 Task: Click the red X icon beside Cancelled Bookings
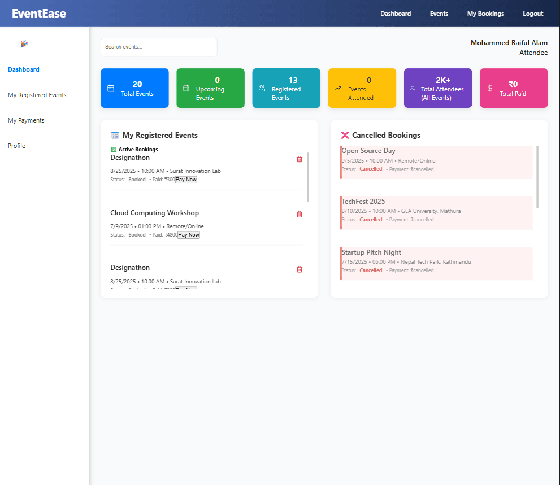pyautogui.click(x=345, y=135)
